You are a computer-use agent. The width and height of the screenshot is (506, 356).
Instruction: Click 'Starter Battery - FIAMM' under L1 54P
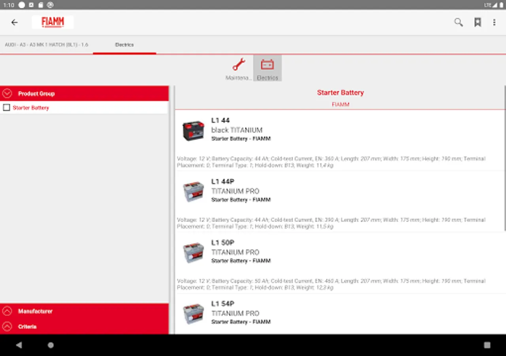pyautogui.click(x=241, y=322)
